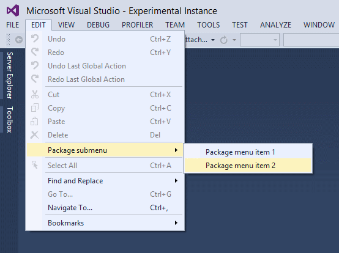Close the open EDIT menu
Screen dimensions: 339x253
point(39,25)
